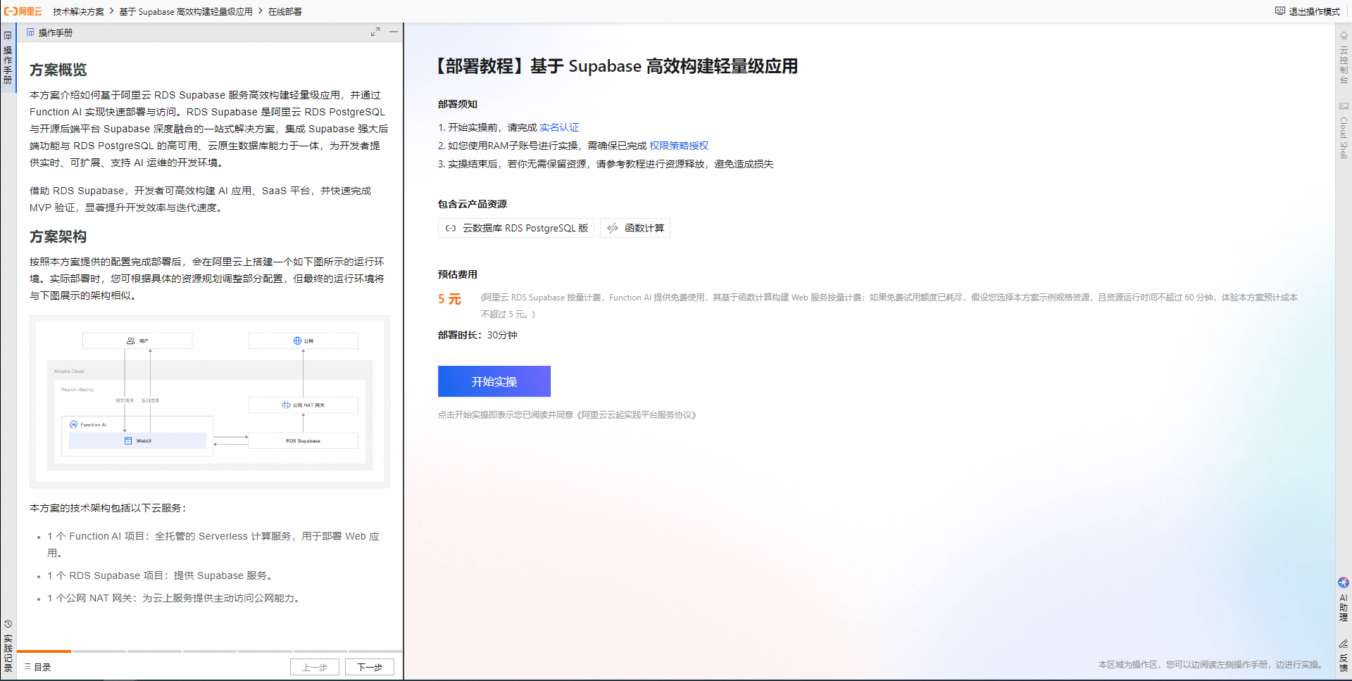Open the 实名认证 link
This screenshot has width=1352, height=681.
[558, 127]
